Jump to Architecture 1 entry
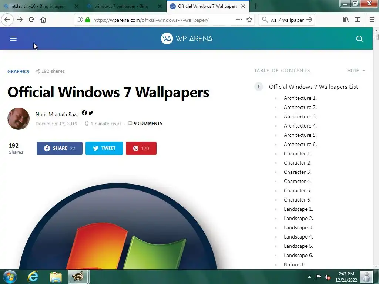This screenshot has width=379, height=284. pyautogui.click(x=300, y=98)
